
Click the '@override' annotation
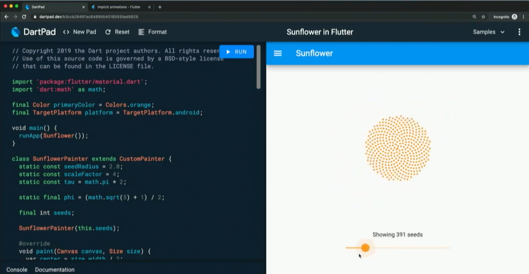tap(34, 243)
